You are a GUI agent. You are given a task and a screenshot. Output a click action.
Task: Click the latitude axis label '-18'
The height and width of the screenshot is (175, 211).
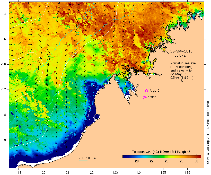(3, 115)
